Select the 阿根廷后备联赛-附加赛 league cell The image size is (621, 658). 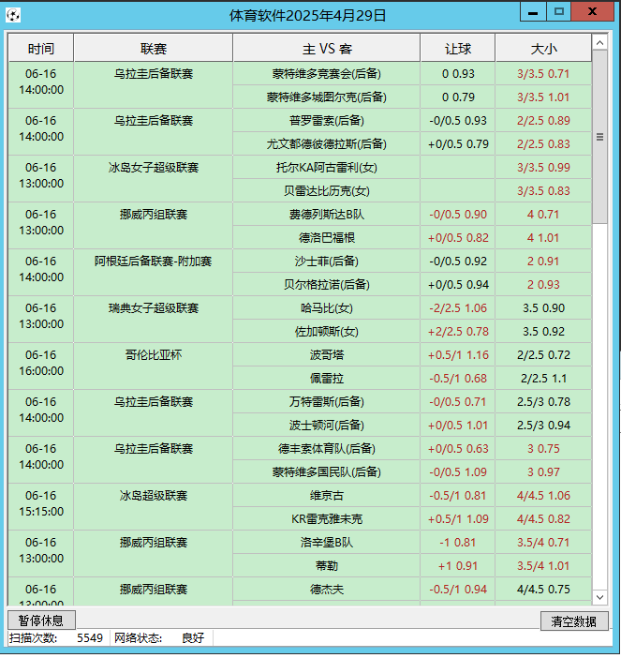point(154,262)
